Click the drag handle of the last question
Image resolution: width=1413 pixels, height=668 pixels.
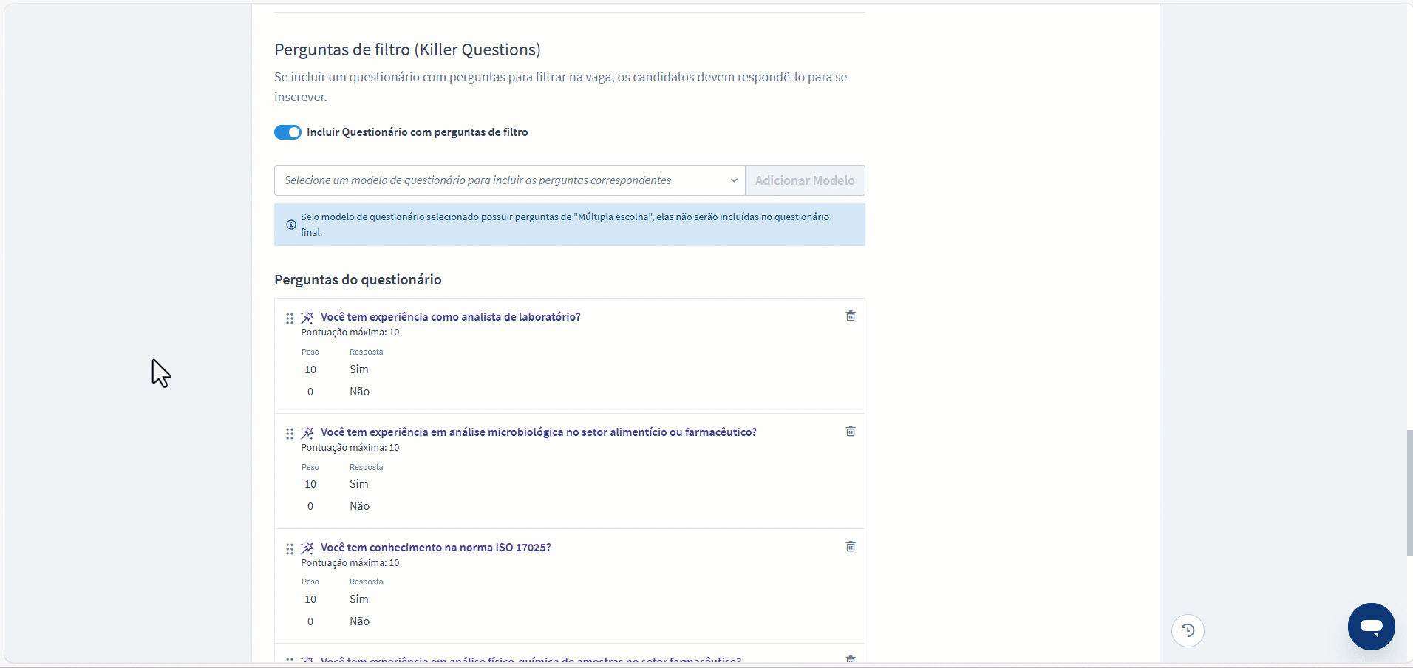[289, 658]
